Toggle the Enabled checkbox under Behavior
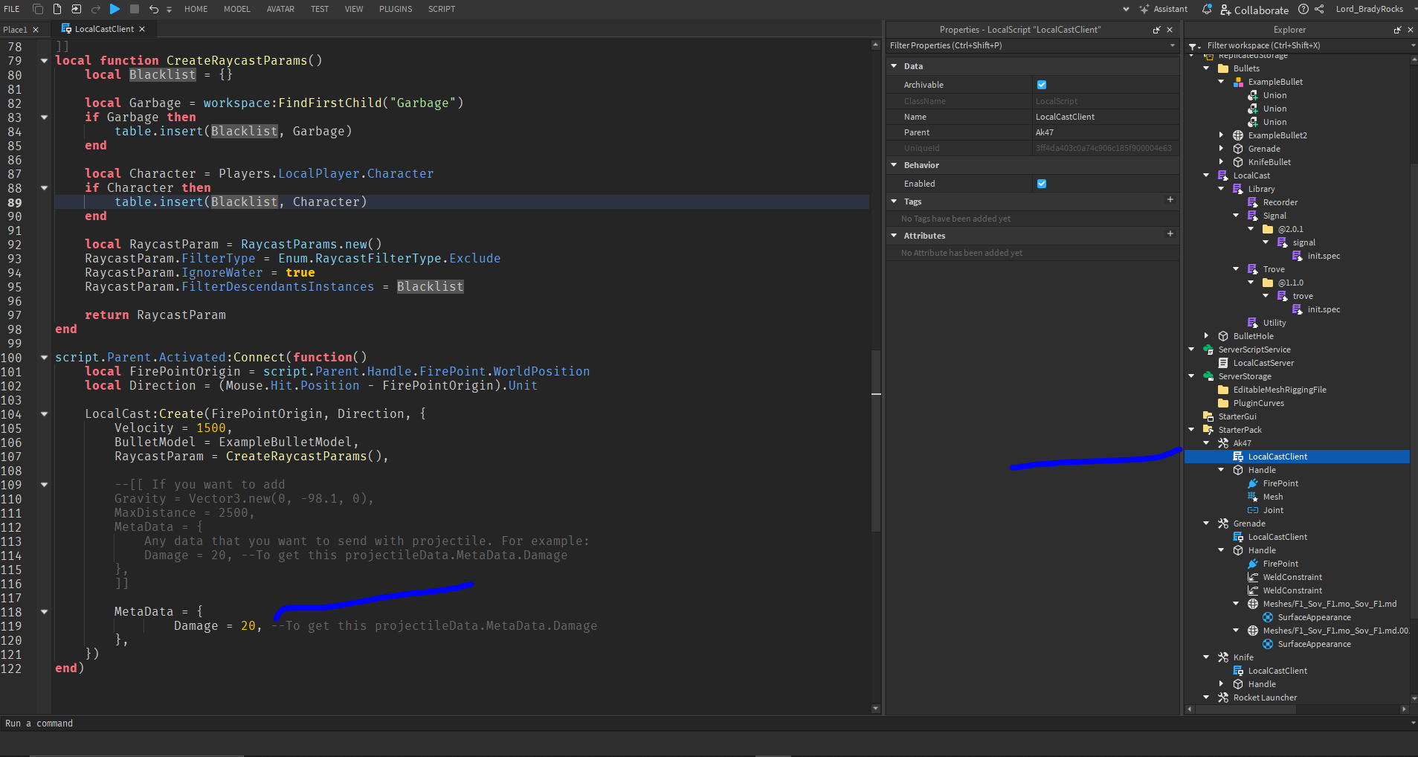The width and height of the screenshot is (1418, 757). click(x=1041, y=184)
